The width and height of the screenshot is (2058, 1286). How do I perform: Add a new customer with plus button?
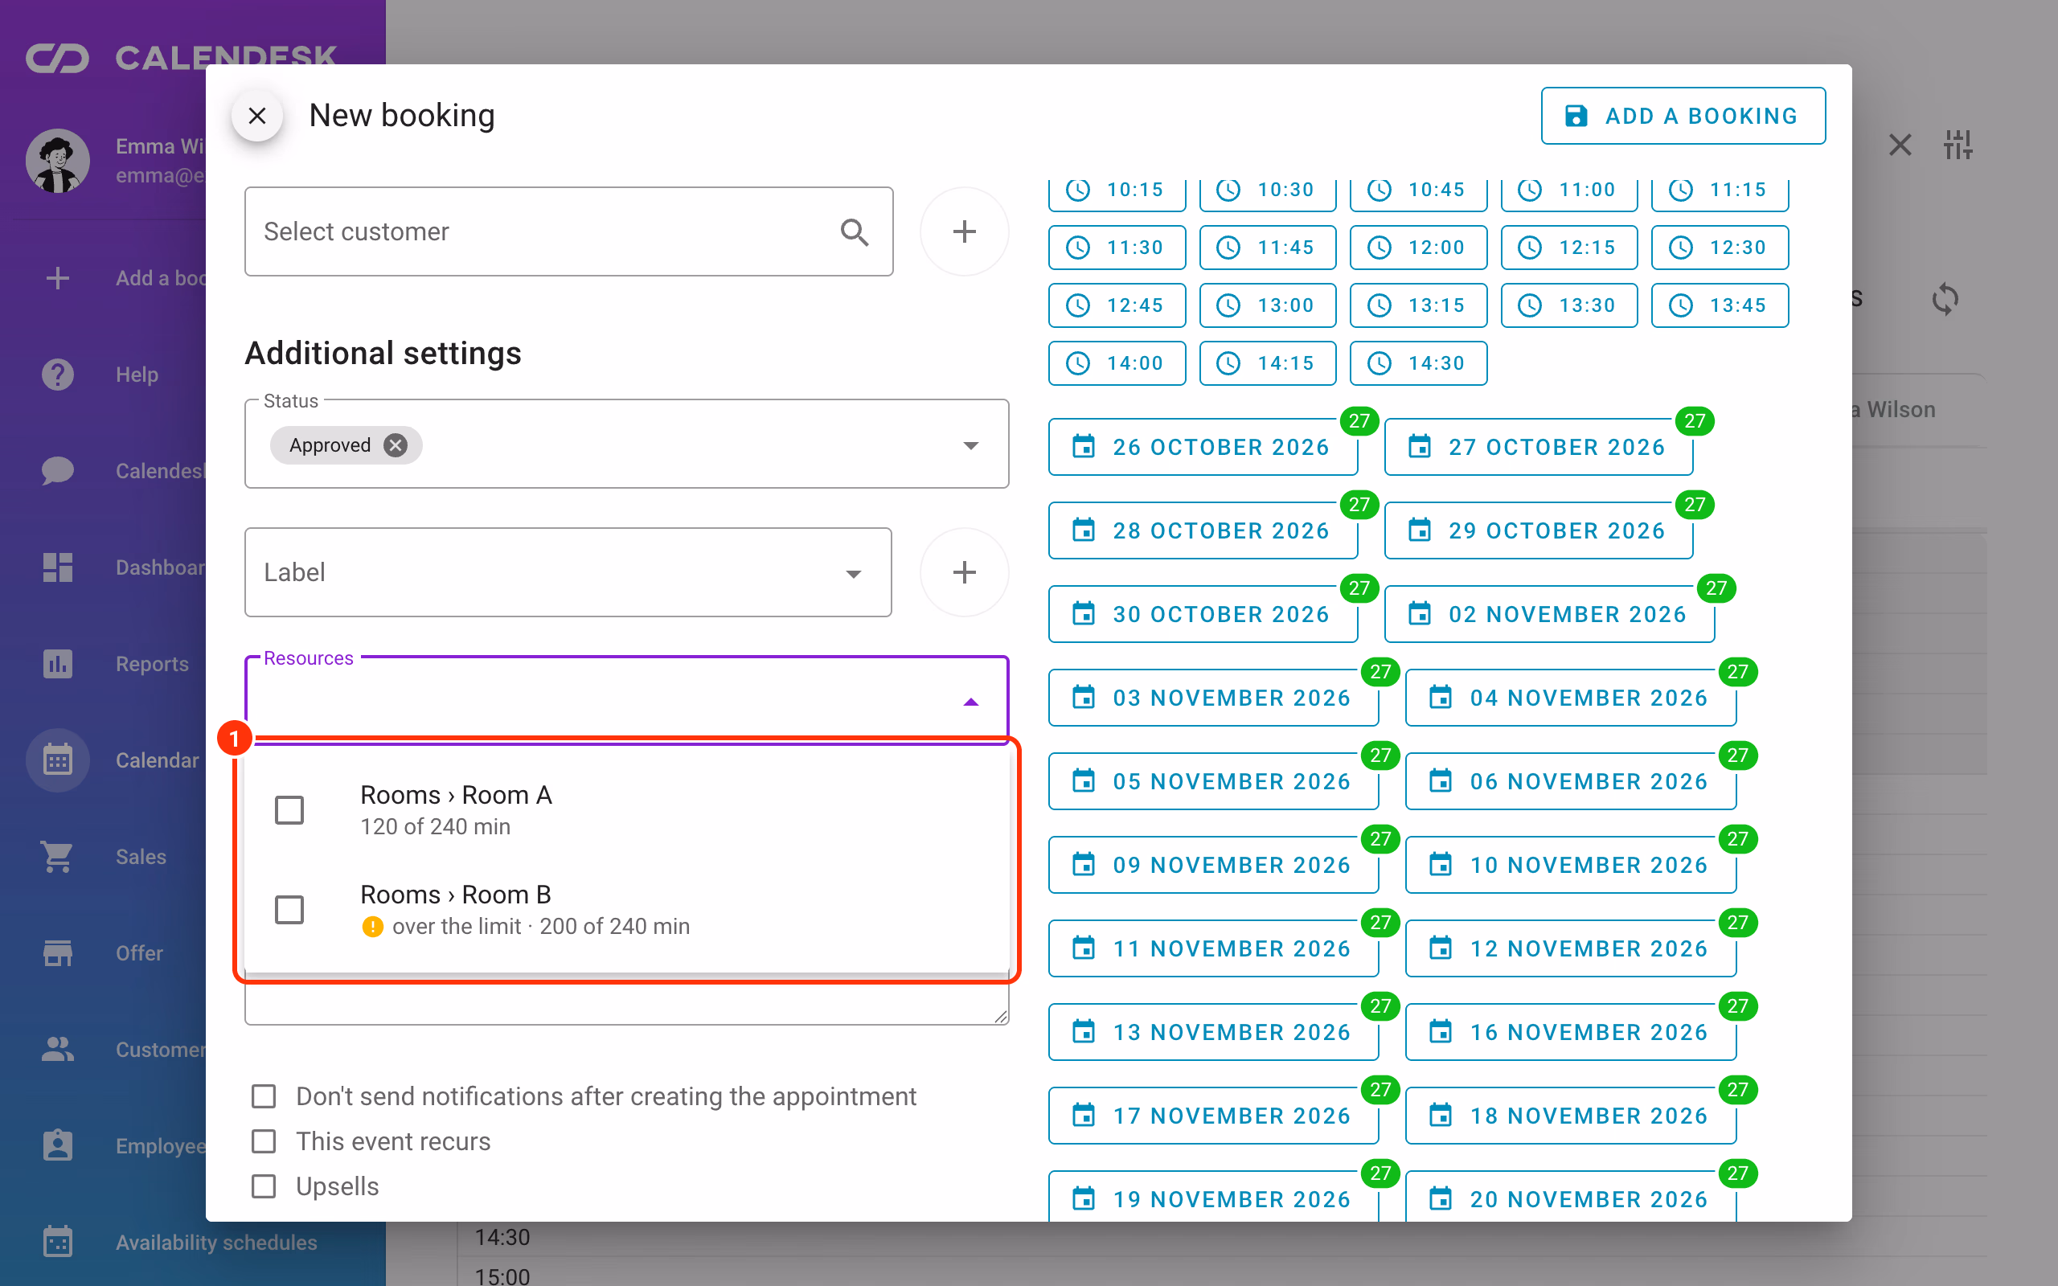(964, 231)
